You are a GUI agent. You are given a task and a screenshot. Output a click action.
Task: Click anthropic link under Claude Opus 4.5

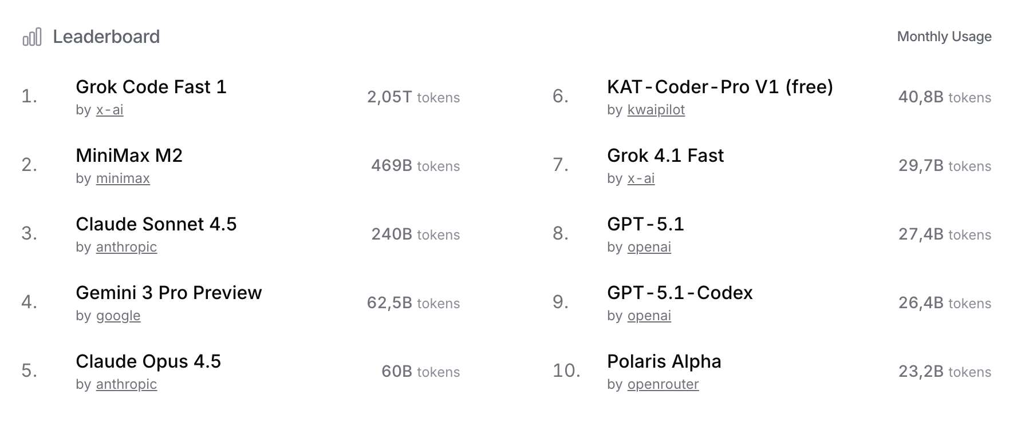126,384
